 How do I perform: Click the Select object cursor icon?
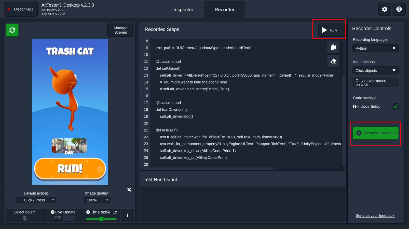click(25, 218)
